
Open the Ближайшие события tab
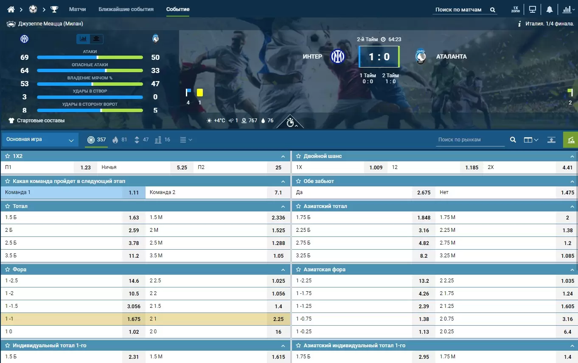point(126,9)
